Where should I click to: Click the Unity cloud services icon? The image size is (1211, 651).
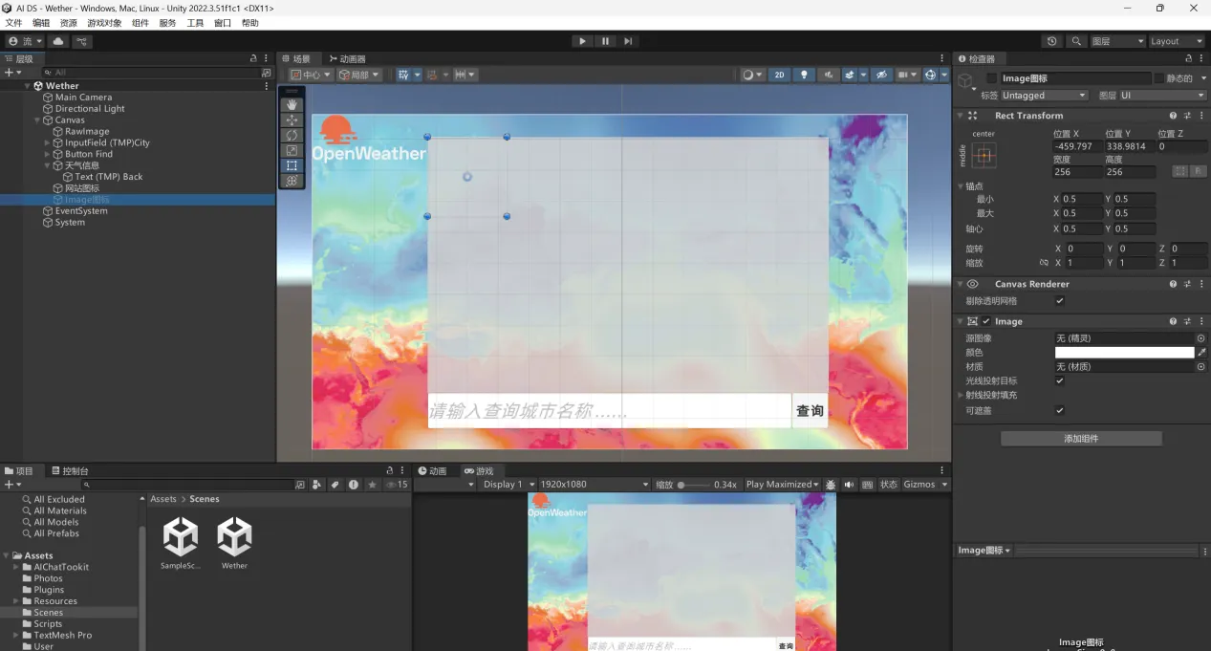(x=57, y=41)
